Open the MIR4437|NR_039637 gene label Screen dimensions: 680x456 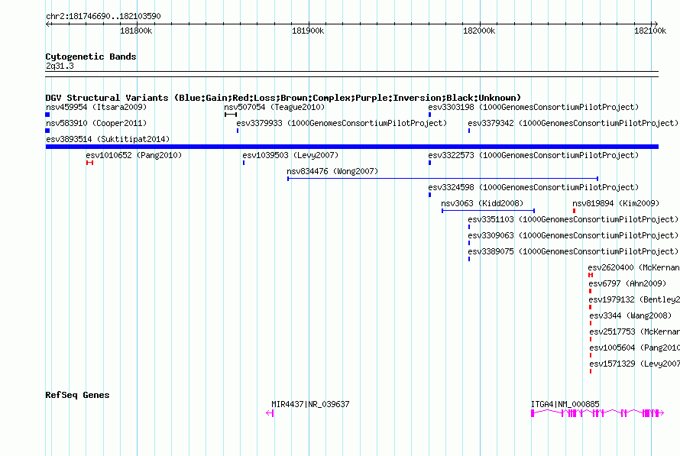[x=310, y=404]
